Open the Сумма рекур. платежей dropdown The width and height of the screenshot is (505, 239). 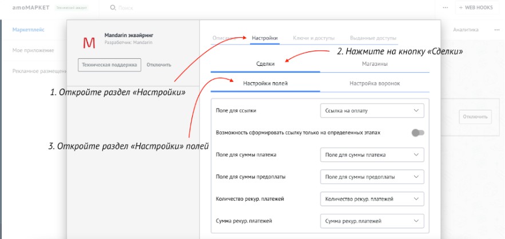(372, 221)
